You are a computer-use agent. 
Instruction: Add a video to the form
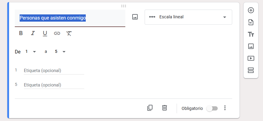pyautogui.click(x=251, y=58)
